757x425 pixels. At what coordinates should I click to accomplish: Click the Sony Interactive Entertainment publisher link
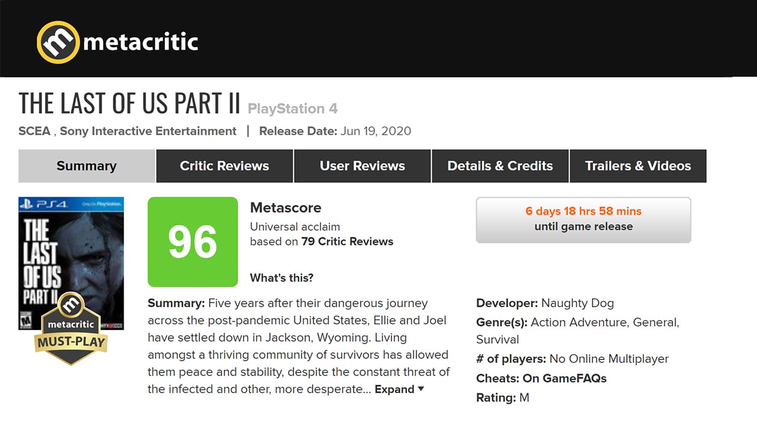pyautogui.click(x=148, y=131)
